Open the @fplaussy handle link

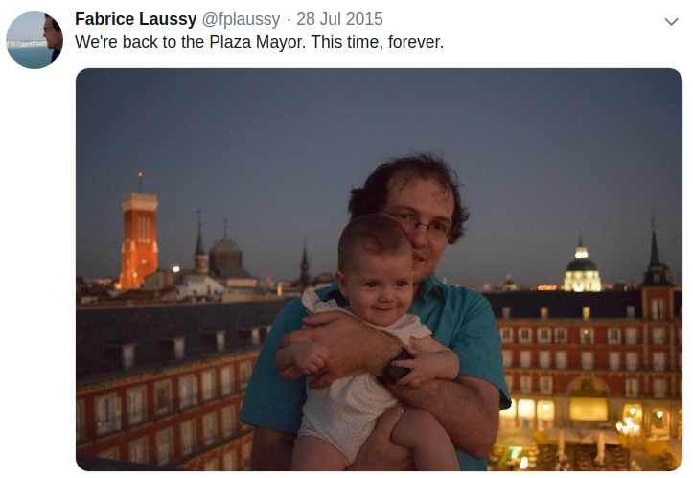pyautogui.click(x=241, y=19)
